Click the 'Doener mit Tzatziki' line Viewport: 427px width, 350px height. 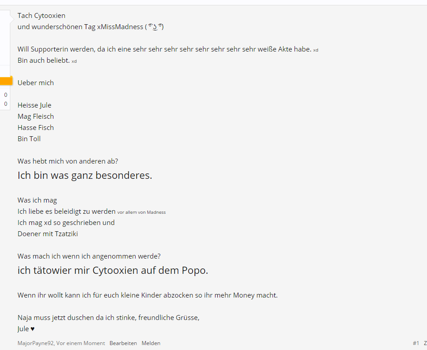coord(48,233)
